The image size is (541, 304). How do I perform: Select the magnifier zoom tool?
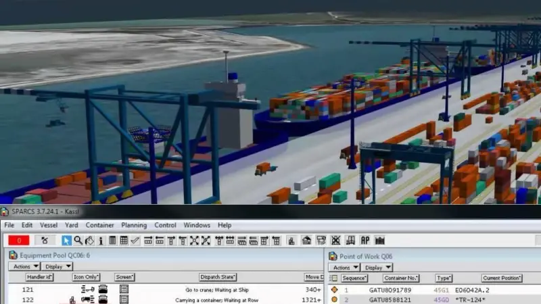78,240
